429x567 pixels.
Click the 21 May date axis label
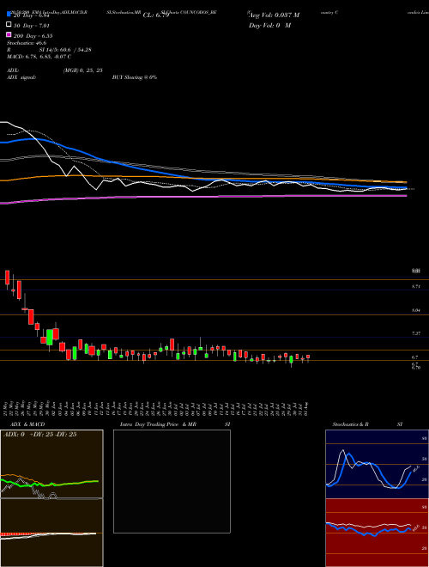(7, 407)
